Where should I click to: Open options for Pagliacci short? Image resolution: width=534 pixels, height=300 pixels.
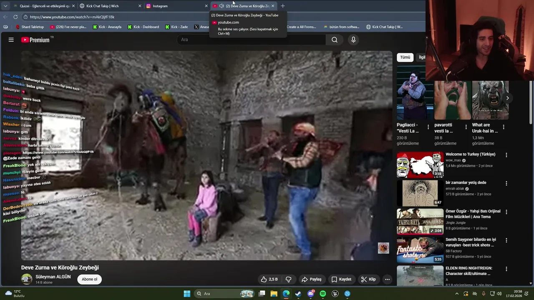(x=428, y=127)
